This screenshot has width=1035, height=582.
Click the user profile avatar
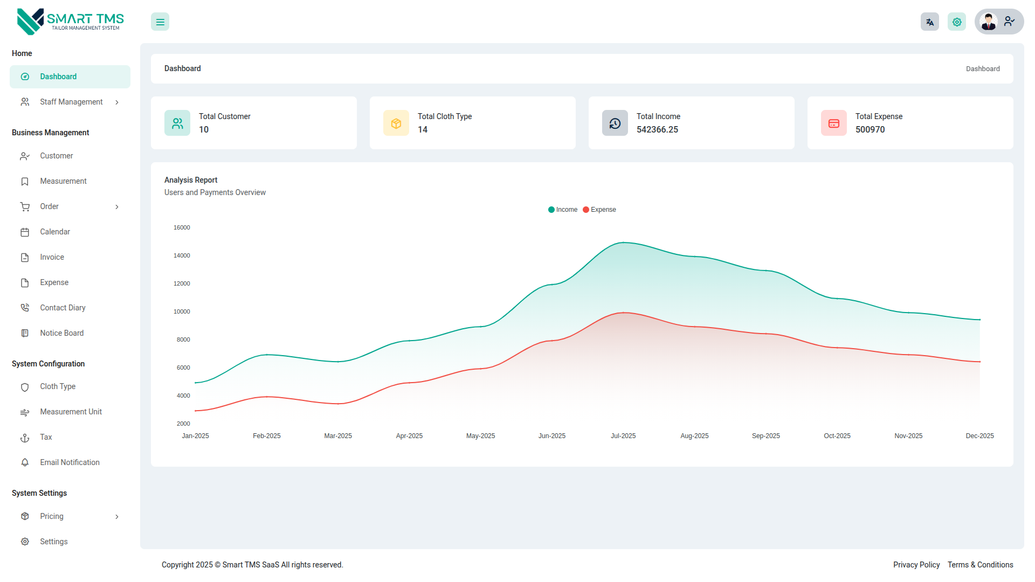[x=989, y=22]
